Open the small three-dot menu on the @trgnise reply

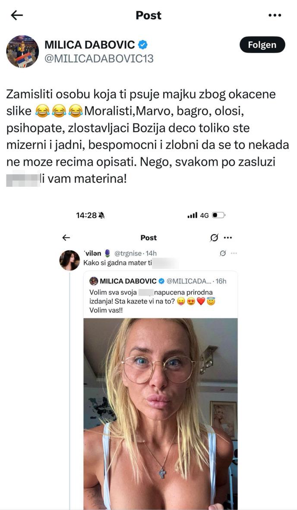coord(234,253)
